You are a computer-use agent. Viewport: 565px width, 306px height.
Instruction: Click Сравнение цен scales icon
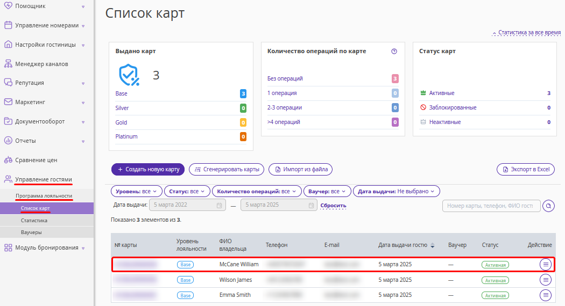[8, 160]
